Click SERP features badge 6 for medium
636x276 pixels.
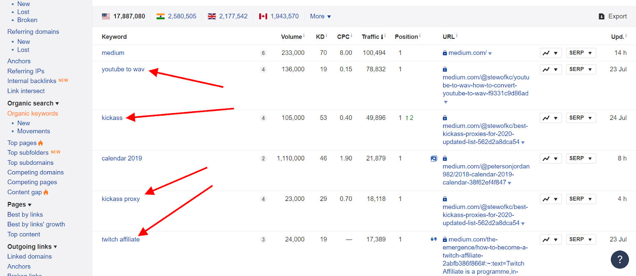263,53
